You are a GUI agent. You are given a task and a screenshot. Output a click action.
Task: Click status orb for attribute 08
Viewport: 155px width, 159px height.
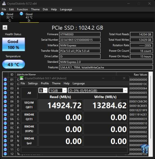tap(5, 110)
